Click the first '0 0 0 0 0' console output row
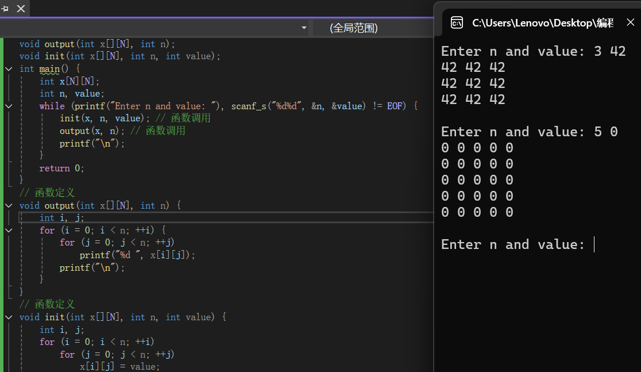Image resolution: width=641 pixels, height=372 pixels. (477, 148)
